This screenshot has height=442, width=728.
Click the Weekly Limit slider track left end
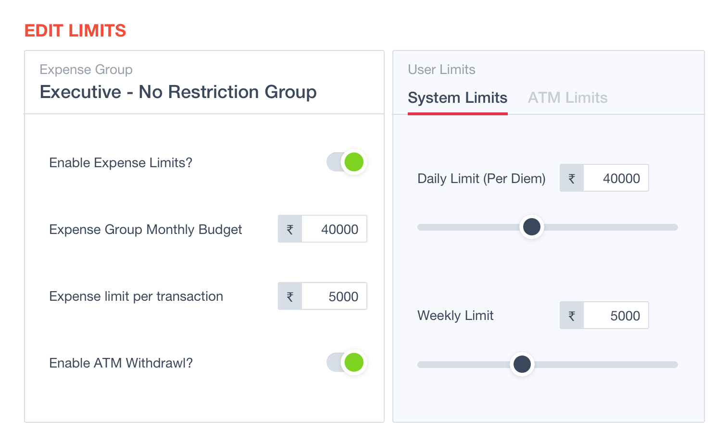pyautogui.click(x=422, y=365)
